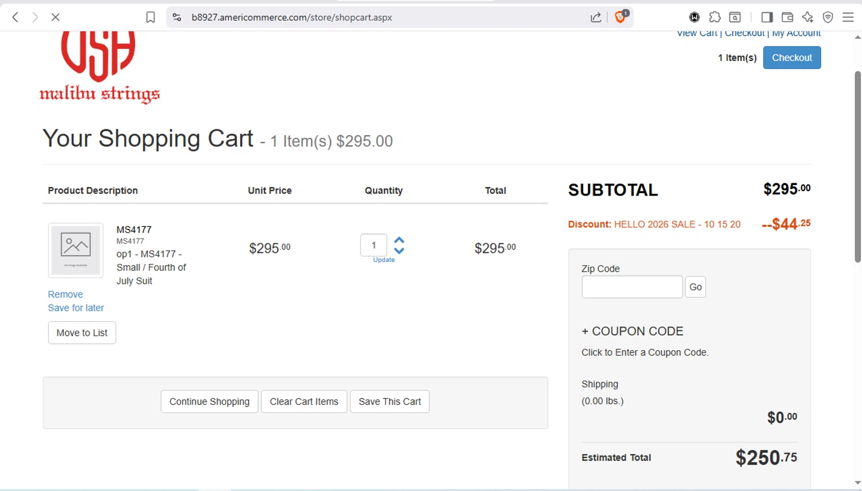Screen dimensions: 862x491
Task: Click the 'Unit Price' column header
Action: [270, 190]
